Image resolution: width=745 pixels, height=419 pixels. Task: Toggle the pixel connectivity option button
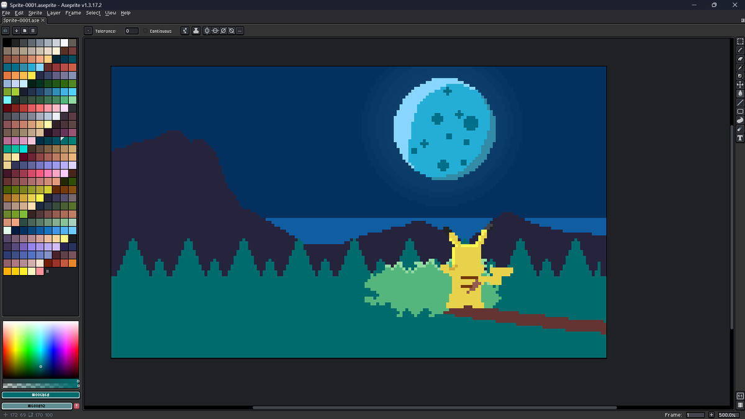point(185,30)
